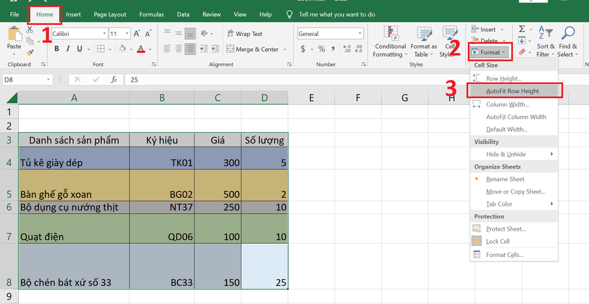This screenshot has height=304, width=589.
Task: Click the Fill down-arrow icon
Action: pos(522,40)
